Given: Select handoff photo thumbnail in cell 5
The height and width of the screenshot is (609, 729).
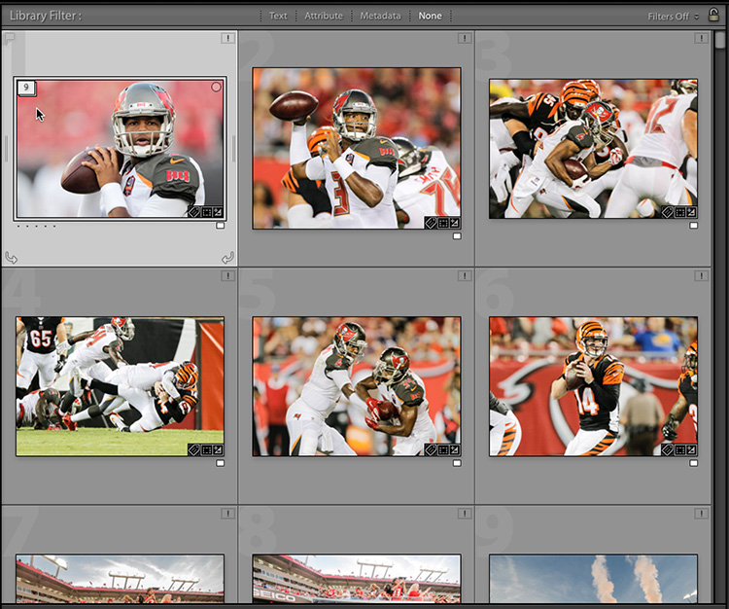Looking at the screenshot, I should pyautogui.click(x=357, y=386).
